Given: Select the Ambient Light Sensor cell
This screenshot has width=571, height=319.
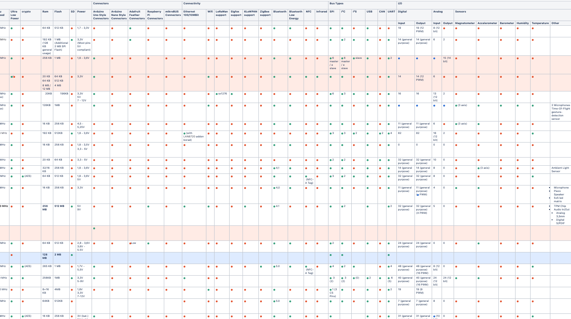Looking at the screenshot, I should (560, 170).
